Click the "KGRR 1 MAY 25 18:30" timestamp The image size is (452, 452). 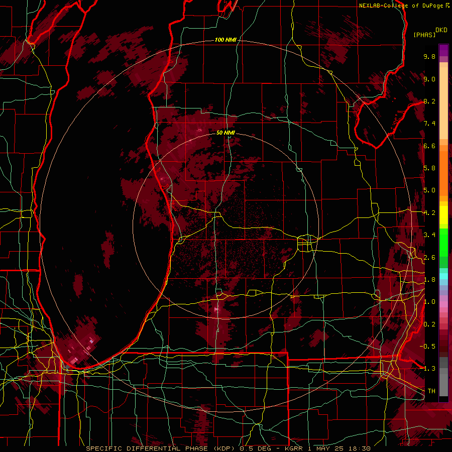(327, 448)
